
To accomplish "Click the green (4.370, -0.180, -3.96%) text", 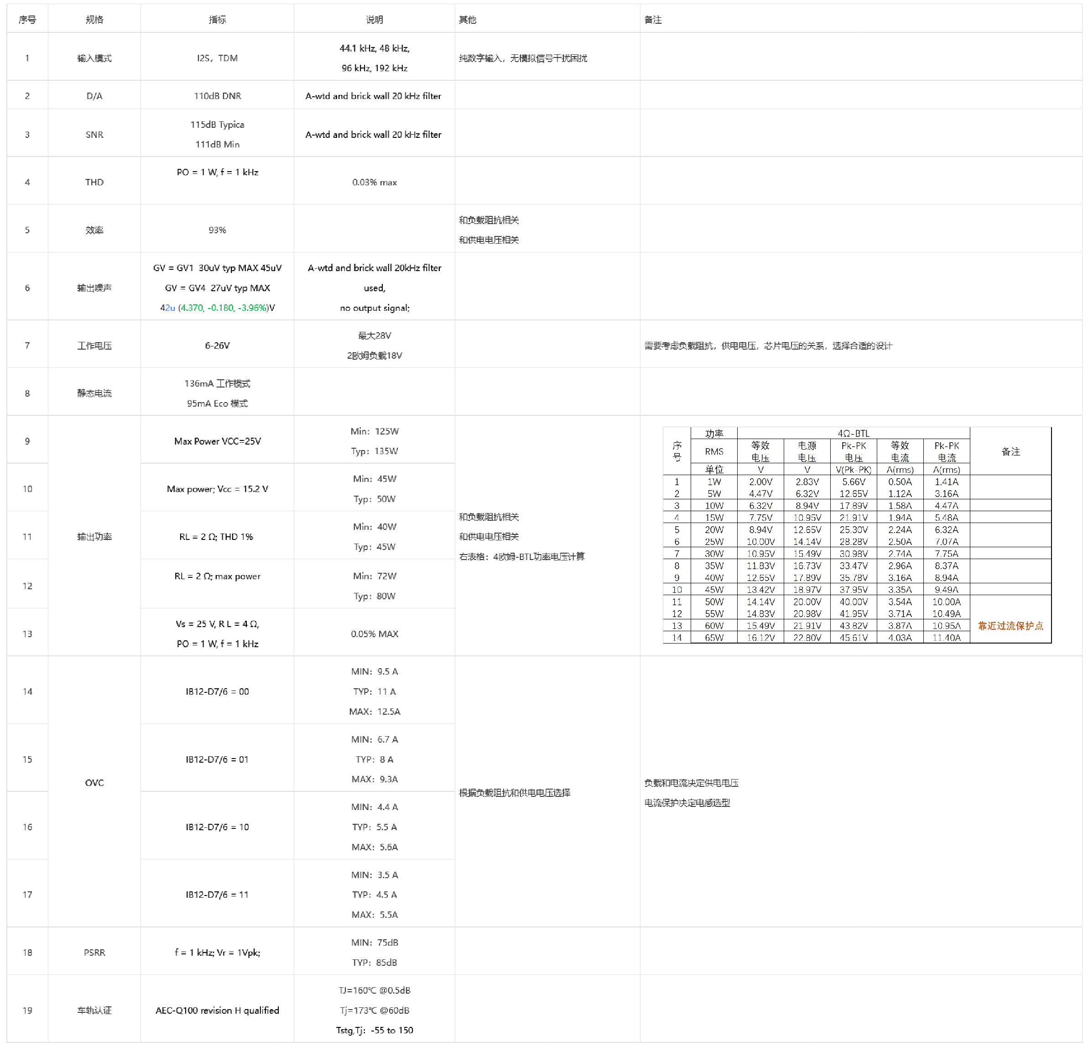I will [x=223, y=308].
